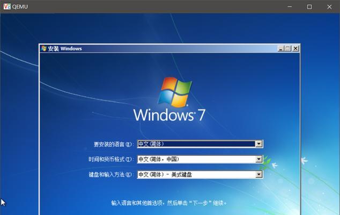
Task: Click the 键盘和输入方法 label
Action: pyautogui.click(x=110, y=175)
